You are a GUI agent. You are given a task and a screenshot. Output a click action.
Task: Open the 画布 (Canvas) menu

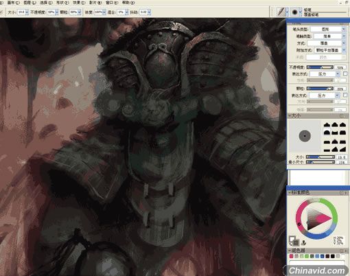[x=14, y=3]
